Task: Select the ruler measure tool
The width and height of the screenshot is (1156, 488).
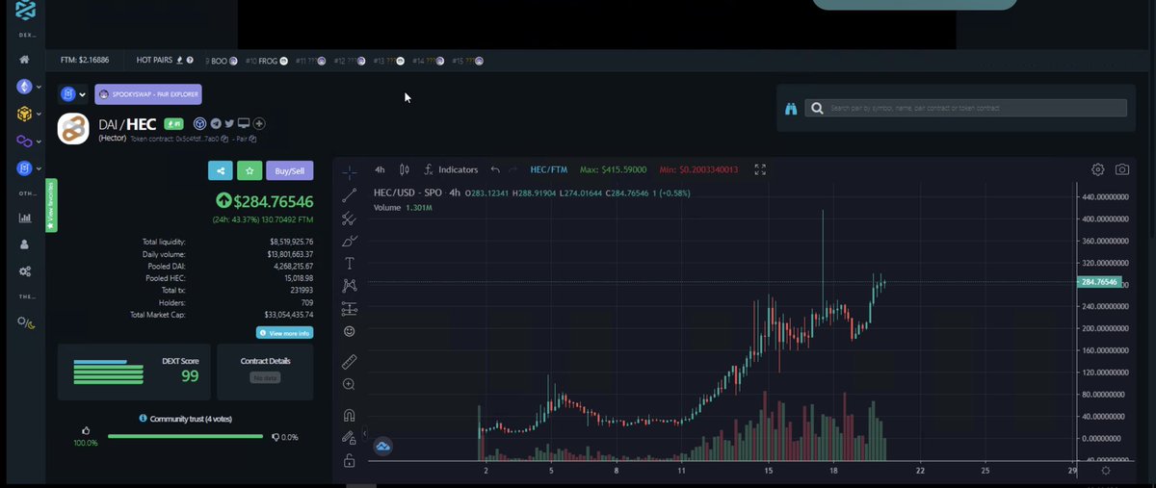Action: click(x=350, y=362)
